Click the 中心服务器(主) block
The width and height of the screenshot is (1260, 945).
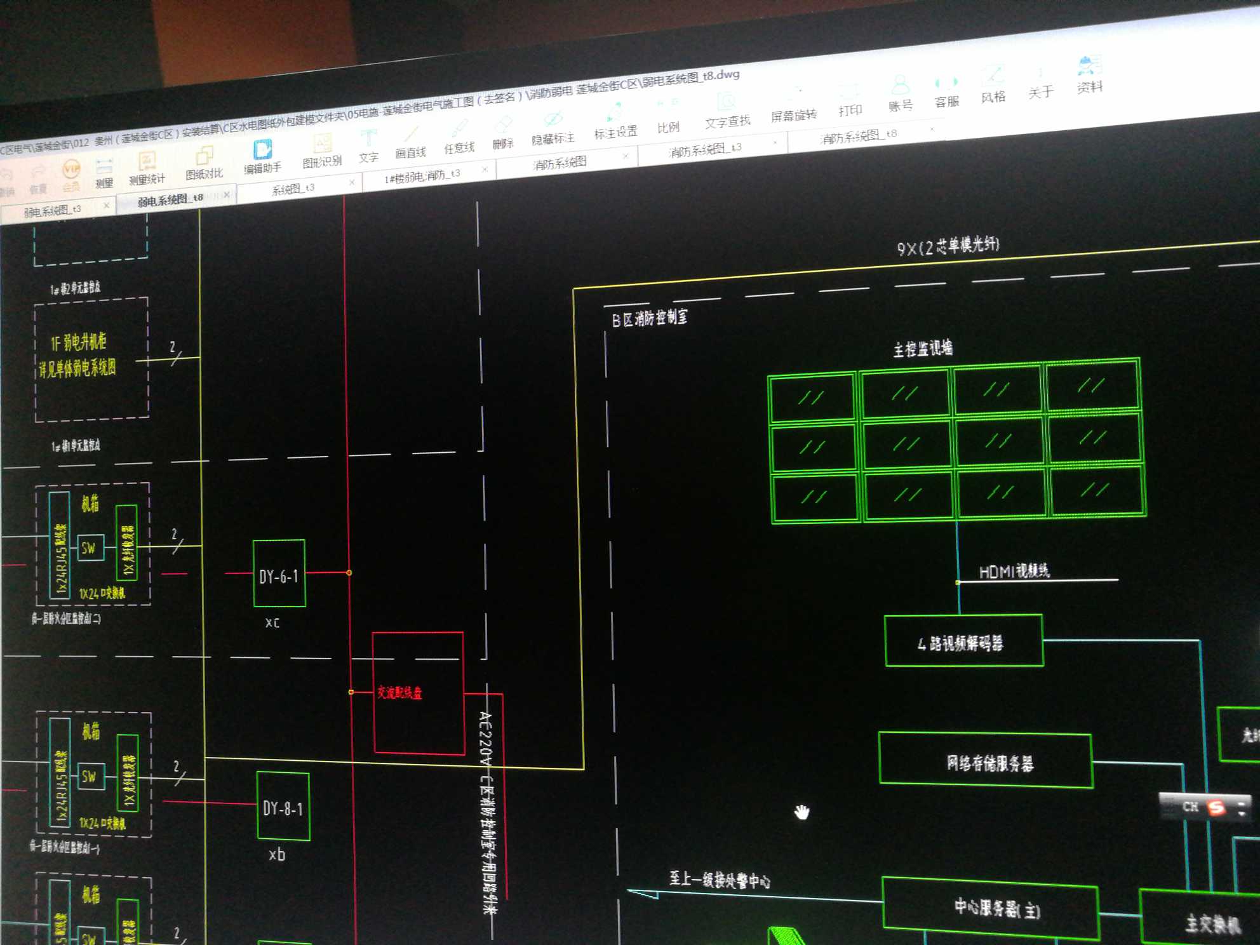pyautogui.click(x=991, y=909)
